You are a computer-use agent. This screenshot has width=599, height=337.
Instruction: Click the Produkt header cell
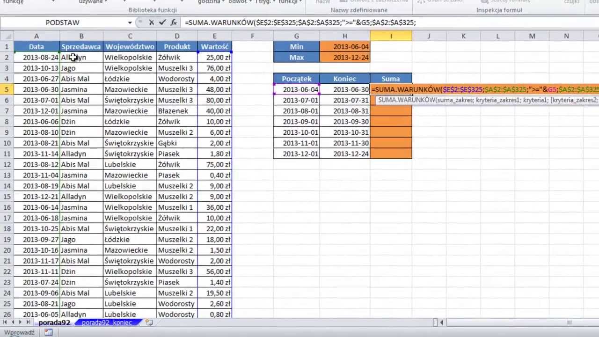pyautogui.click(x=177, y=46)
